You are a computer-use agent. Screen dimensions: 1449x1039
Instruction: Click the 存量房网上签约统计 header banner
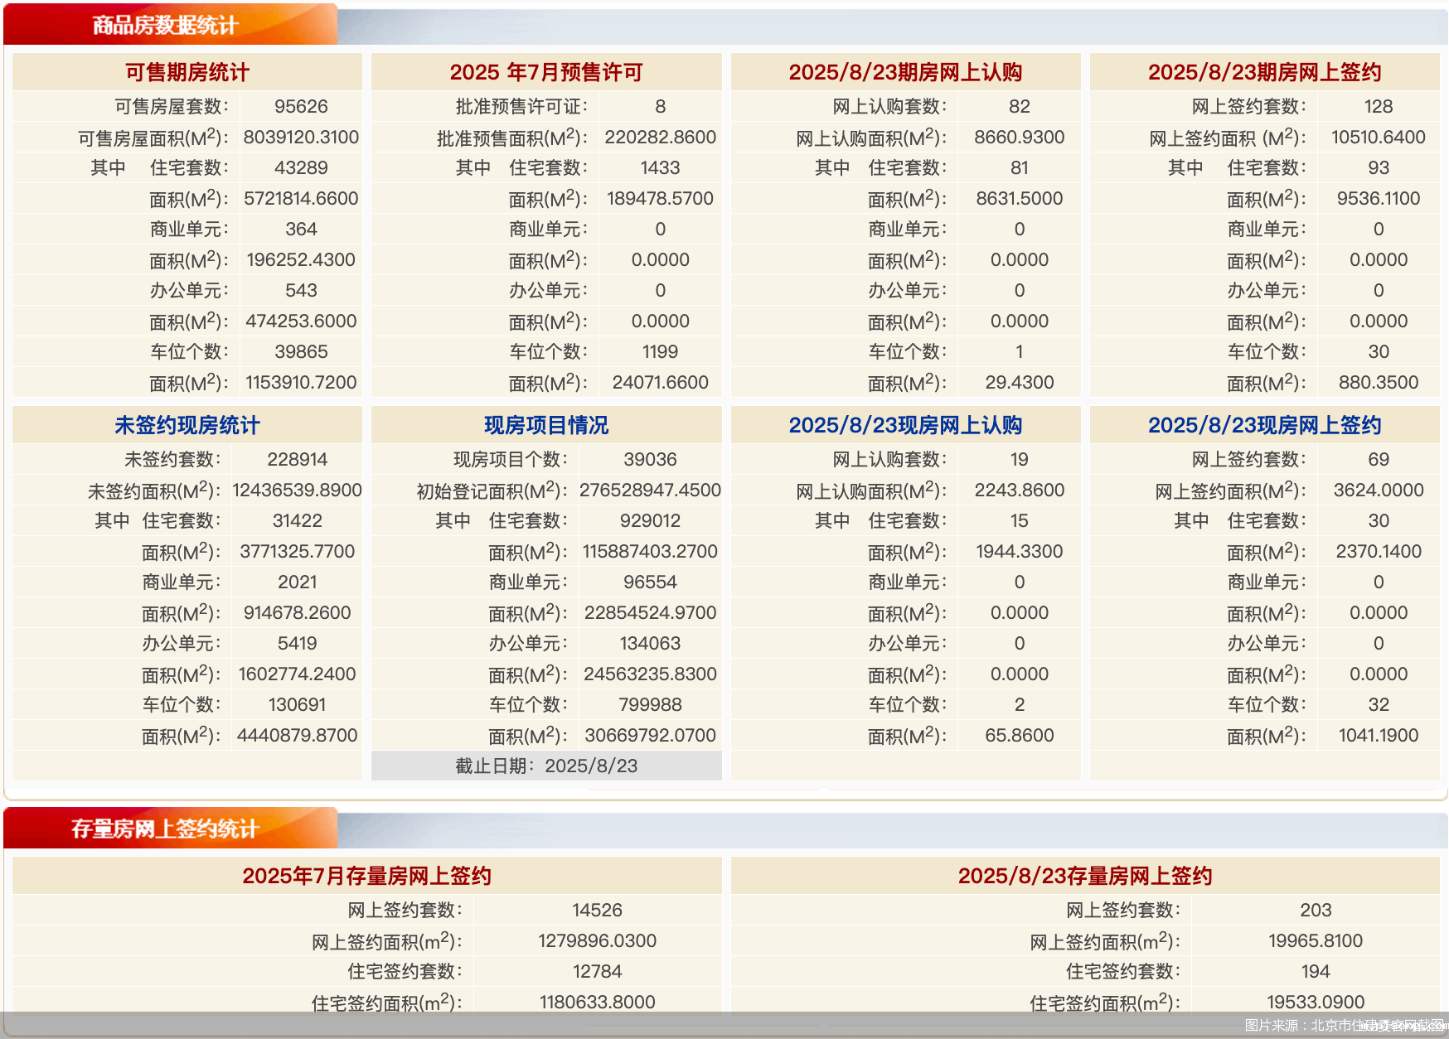tap(165, 828)
